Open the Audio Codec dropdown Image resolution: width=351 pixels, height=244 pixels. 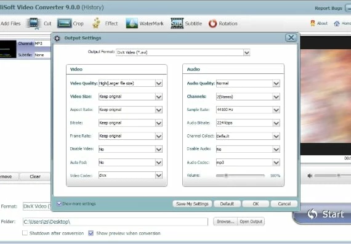pyautogui.click(x=276, y=163)
